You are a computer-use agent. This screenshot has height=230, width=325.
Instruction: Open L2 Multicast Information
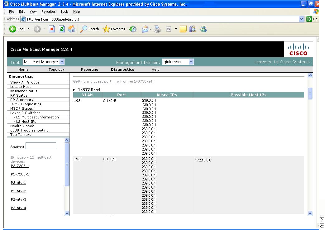pyautogui.click(x=38, y=117)
